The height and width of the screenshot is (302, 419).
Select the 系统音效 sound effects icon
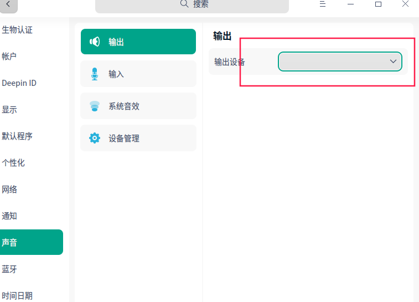(95, 106)
